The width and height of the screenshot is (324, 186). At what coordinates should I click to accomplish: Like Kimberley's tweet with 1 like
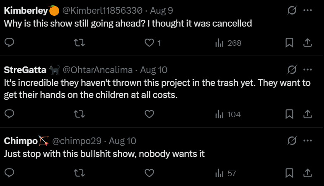click(x=149, y=43)
